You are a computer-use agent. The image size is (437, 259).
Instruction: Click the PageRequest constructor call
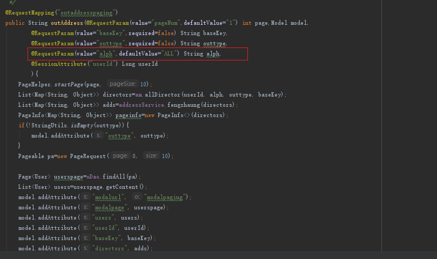[88, 156]
